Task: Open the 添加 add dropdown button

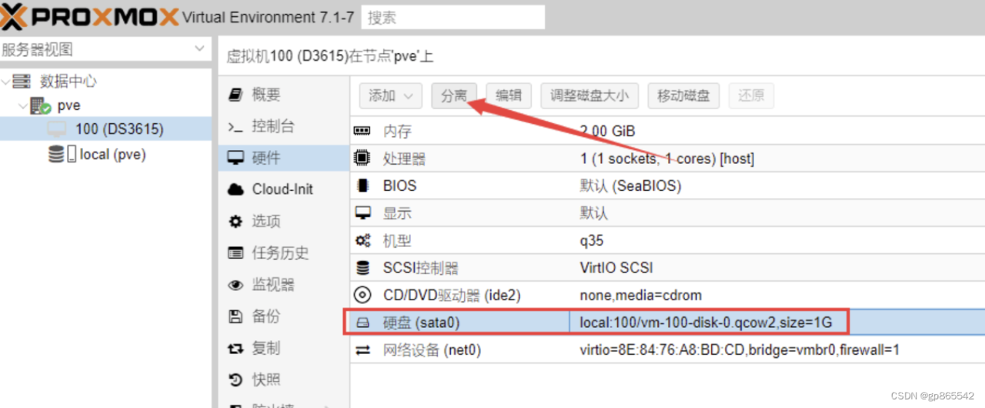Action: 391,95
